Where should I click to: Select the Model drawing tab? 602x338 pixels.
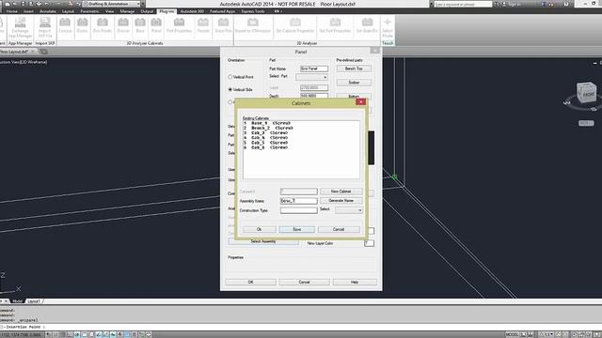(x=17, y=301)
